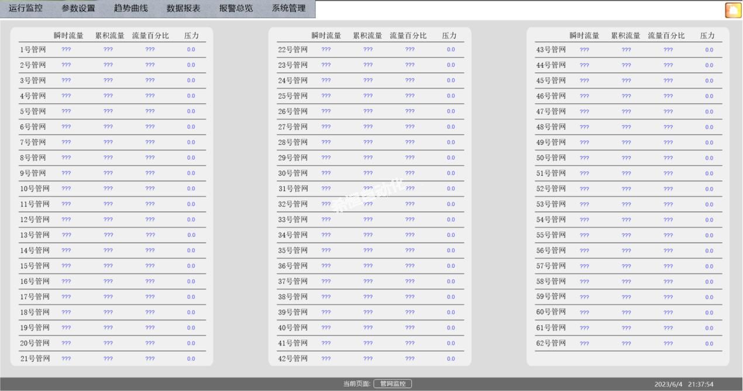
Task: Open the 运行监控 menu
Action: [x=26, y=9]
